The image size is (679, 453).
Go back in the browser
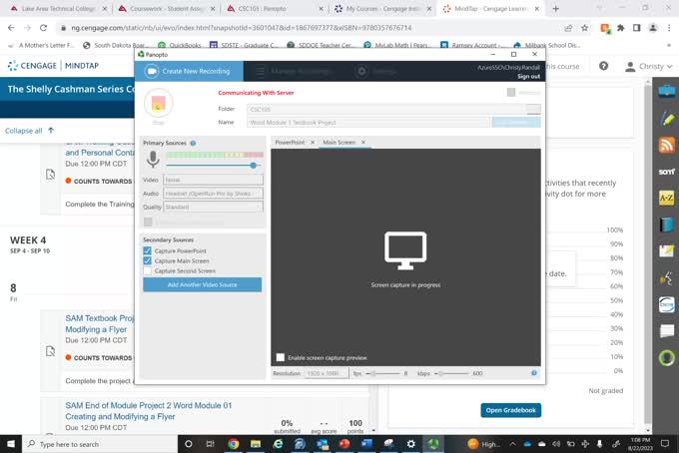(x=11, y=28)
